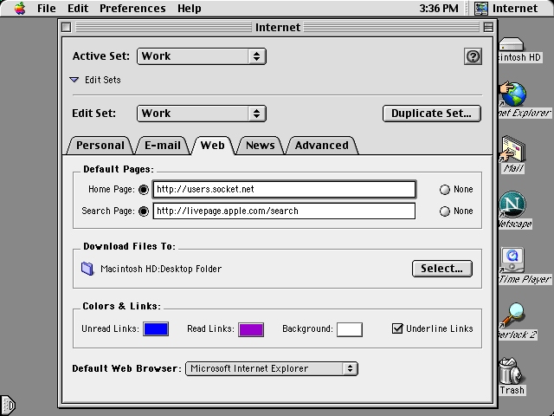Click the Sherlock 2 desktop icon
This screenshot has width=554, height=416.
[x=512, y=315]
